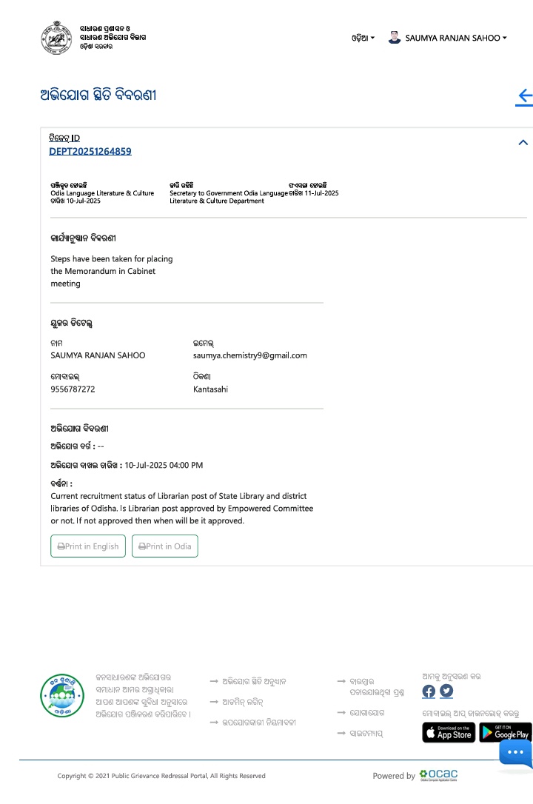Click the Copyright 2021 Public Grievance text

click(x=161, y=776)
